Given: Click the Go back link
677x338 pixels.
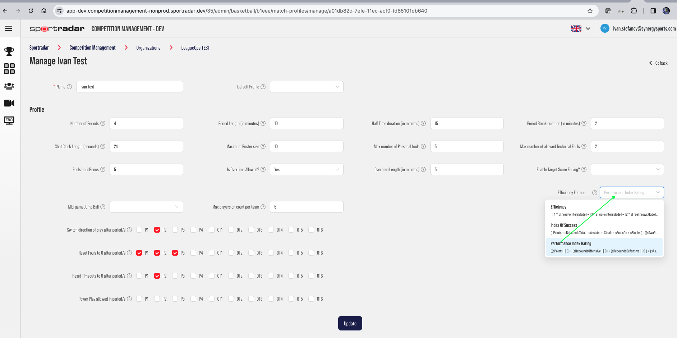Looking at the screenshot, I should (658, 63).
